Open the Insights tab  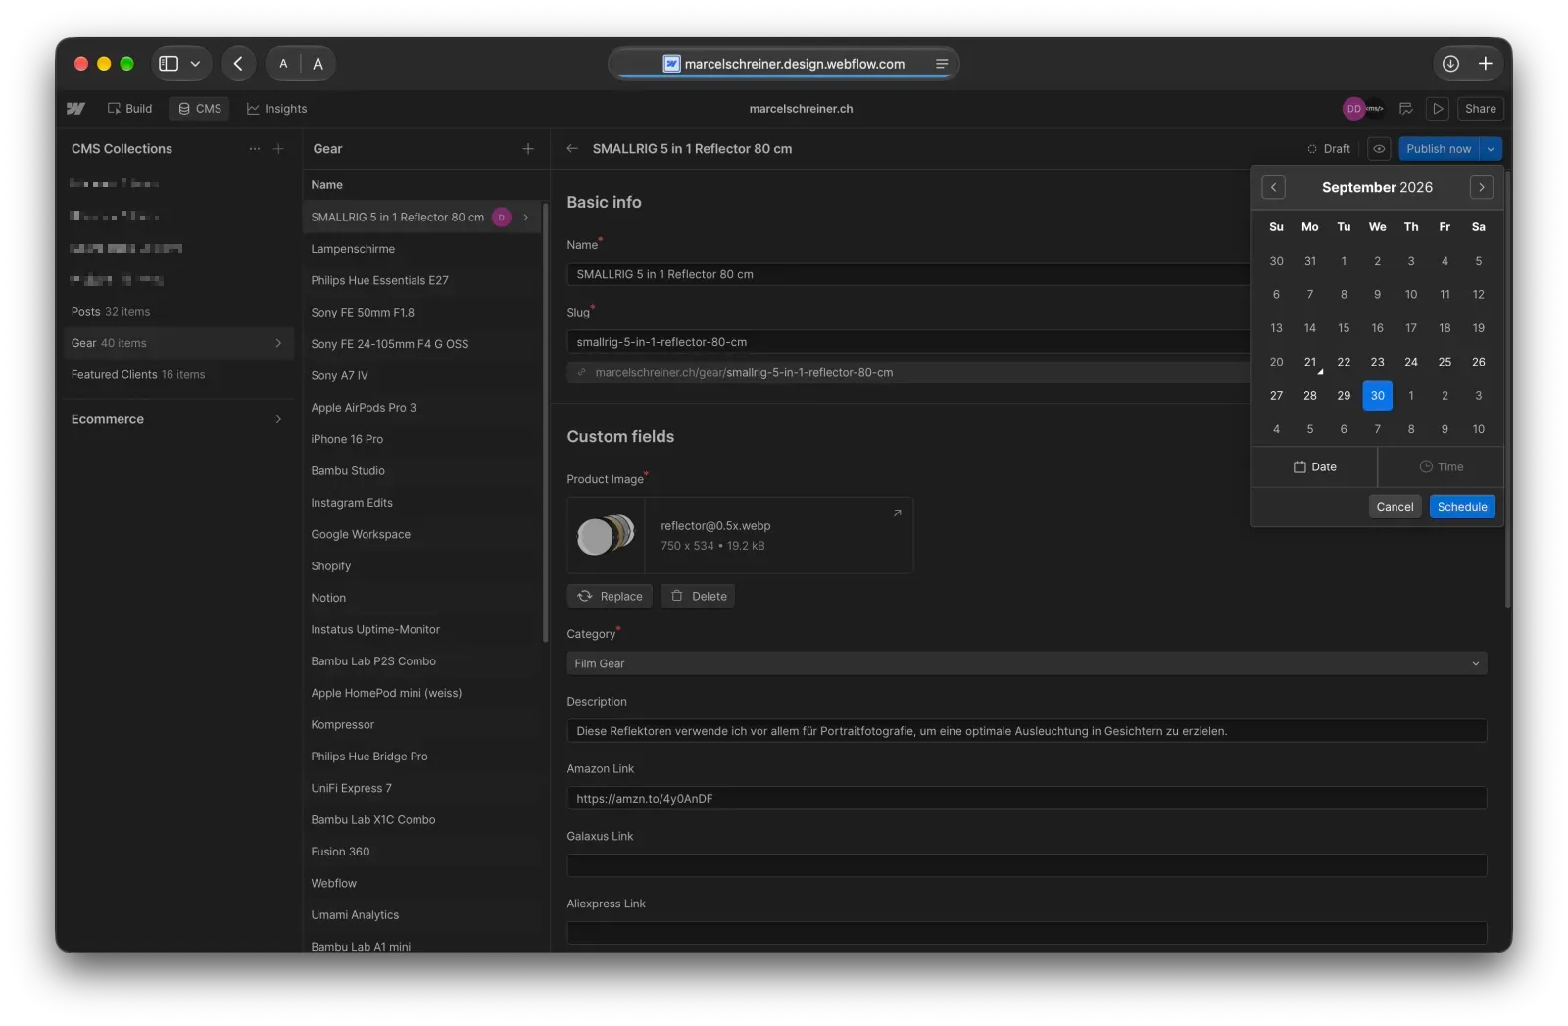276,109
